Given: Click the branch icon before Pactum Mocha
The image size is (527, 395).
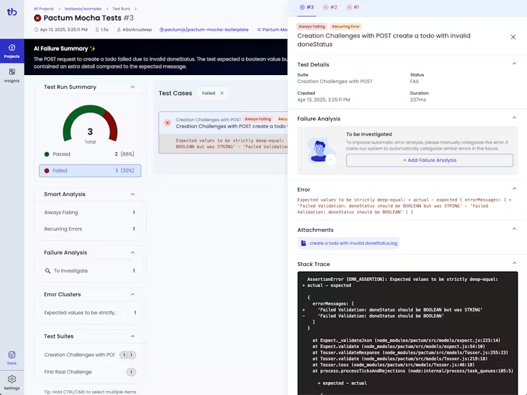Looking at the screenshot, I should point(259,30).
